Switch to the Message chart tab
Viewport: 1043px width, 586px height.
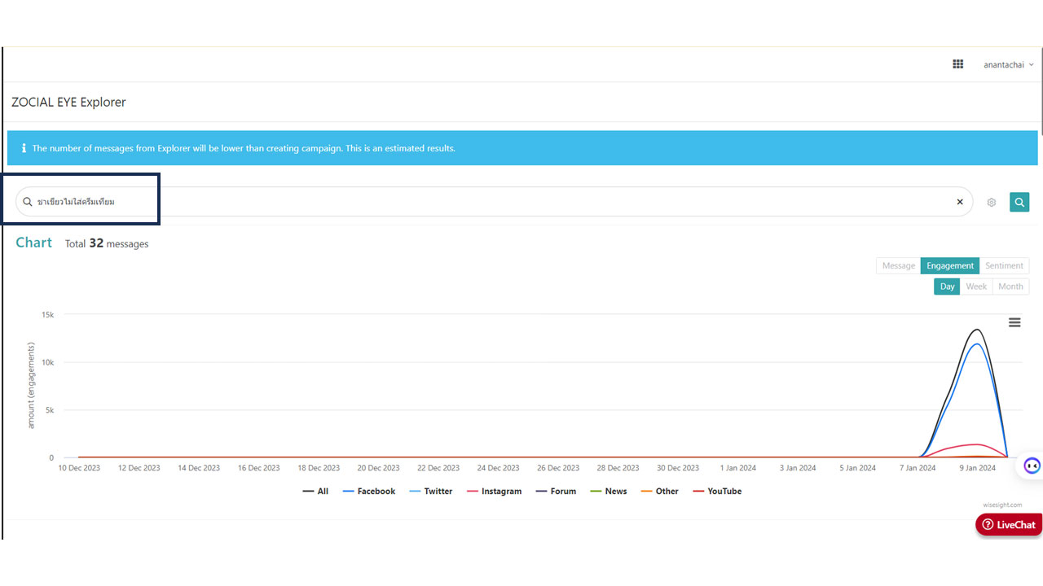(x=899, y=265)
